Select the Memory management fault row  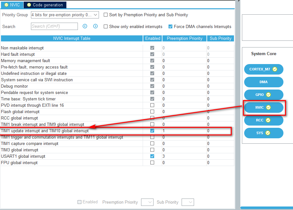(x=117, y=61)
